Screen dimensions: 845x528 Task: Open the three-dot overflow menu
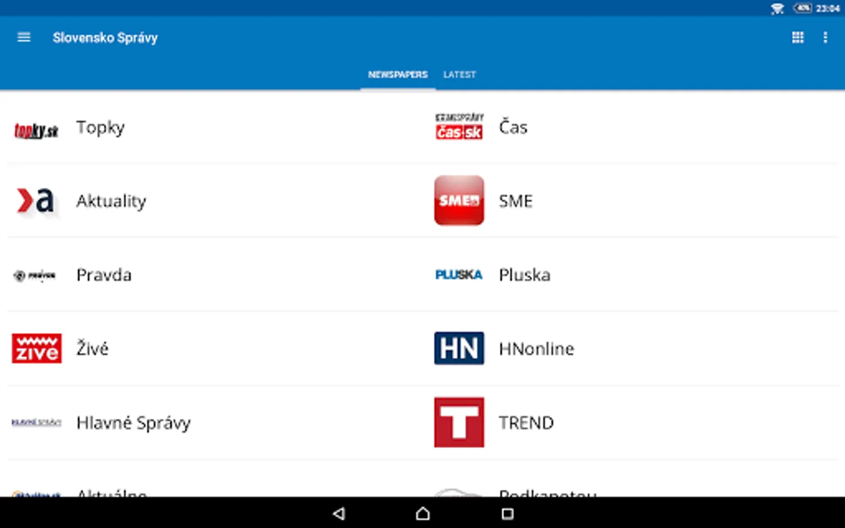click(825, 38)
